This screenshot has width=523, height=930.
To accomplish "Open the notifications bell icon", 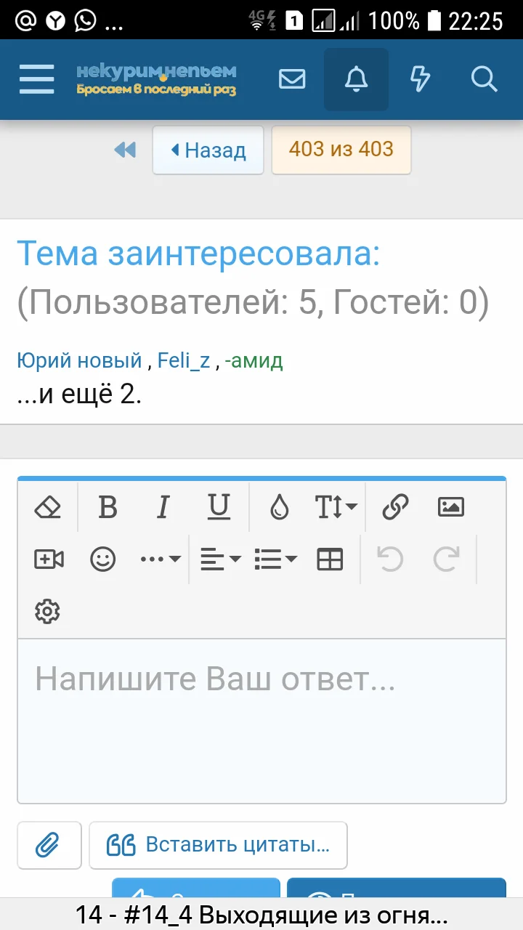I will pos(356,79).
